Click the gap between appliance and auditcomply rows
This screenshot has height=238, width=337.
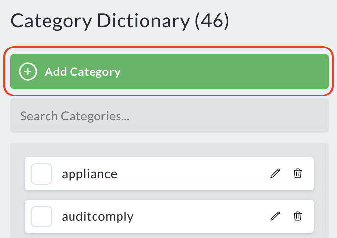pos(169,195)
